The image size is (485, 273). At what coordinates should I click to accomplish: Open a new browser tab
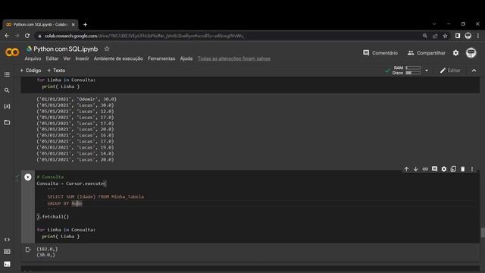pyautogui.click(x=85, y=24)
